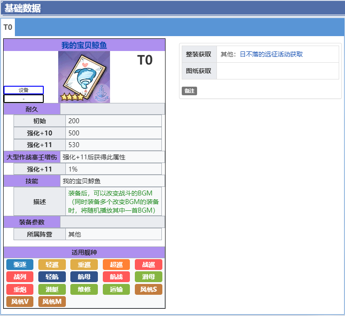Click the 整装获取 label cell

[199, 54]
